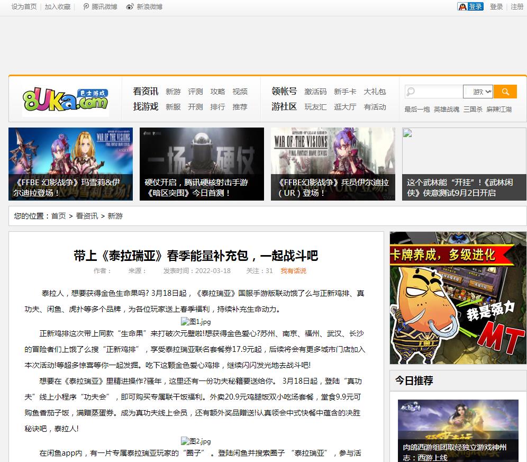
Task: Click 首页 in the breadcrumb
Action: 59,216
